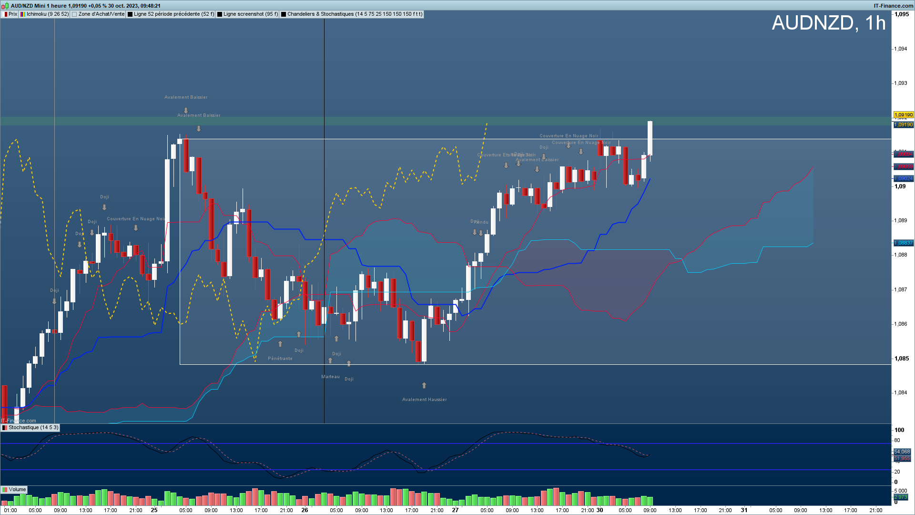Click the 54,068 stochastic value label

(902, 452)
